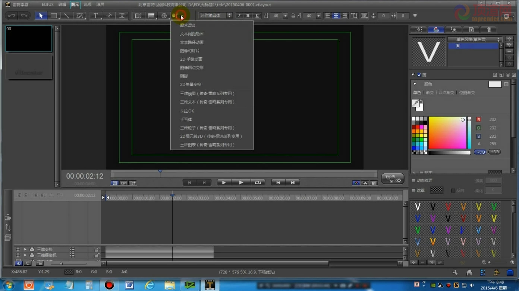
Task: Play the title preview
Action: (x=241, y=183)
